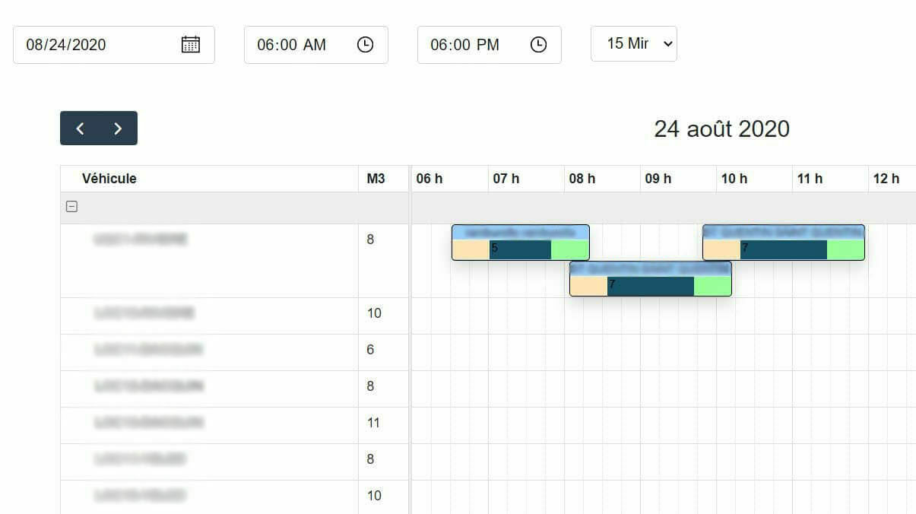The height and width of the screenshot is (514, 916).
Task: Collapse the vehicle group with minus icon
Action: [x=71, y=207]
